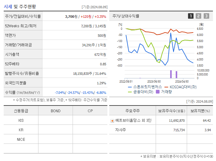Click the BOND column header

(x=55, y=111)
